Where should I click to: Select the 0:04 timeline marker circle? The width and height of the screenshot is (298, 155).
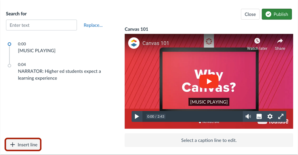(x=9, y=66)
